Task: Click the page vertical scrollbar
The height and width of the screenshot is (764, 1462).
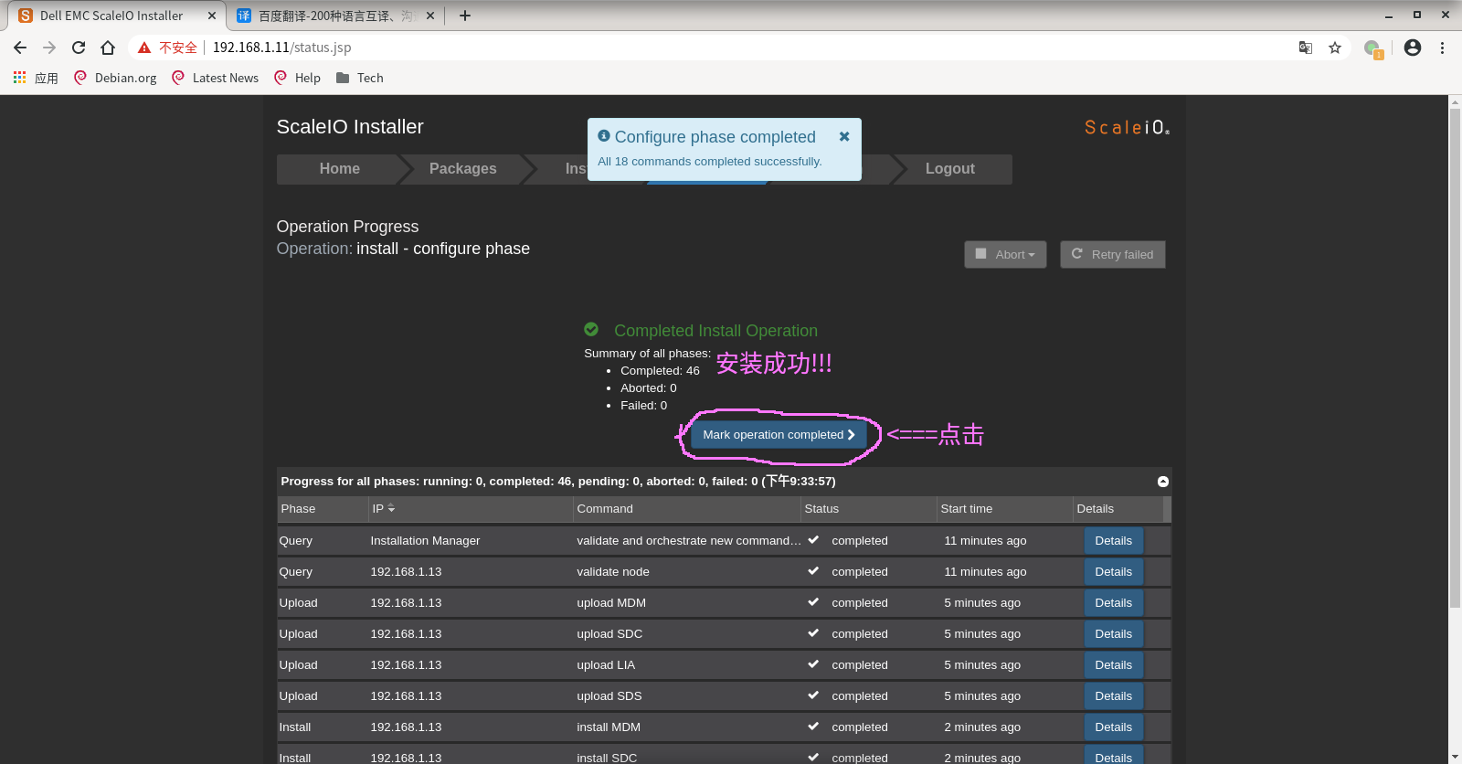Action: point(1455,357)
